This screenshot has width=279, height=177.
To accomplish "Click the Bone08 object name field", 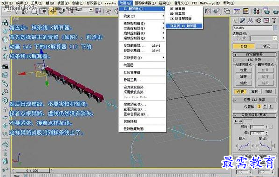I will point(252,28).
